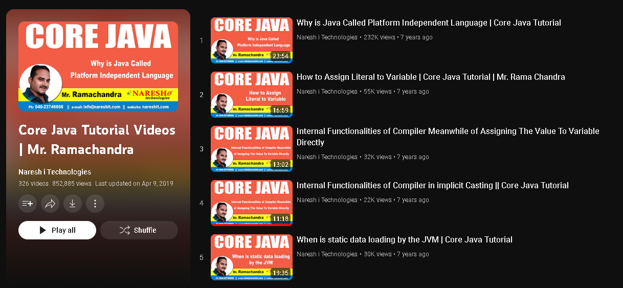Click the 13:02 duration badge

coord(280,165)
